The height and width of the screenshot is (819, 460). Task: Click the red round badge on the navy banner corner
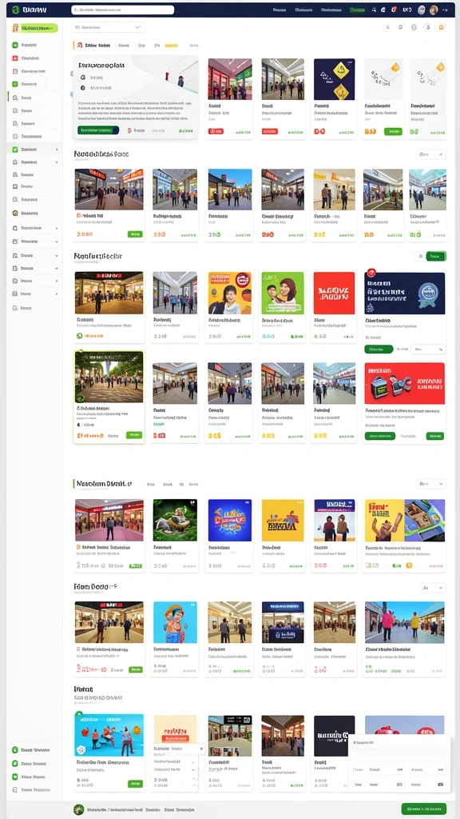[x=371, y=272]
